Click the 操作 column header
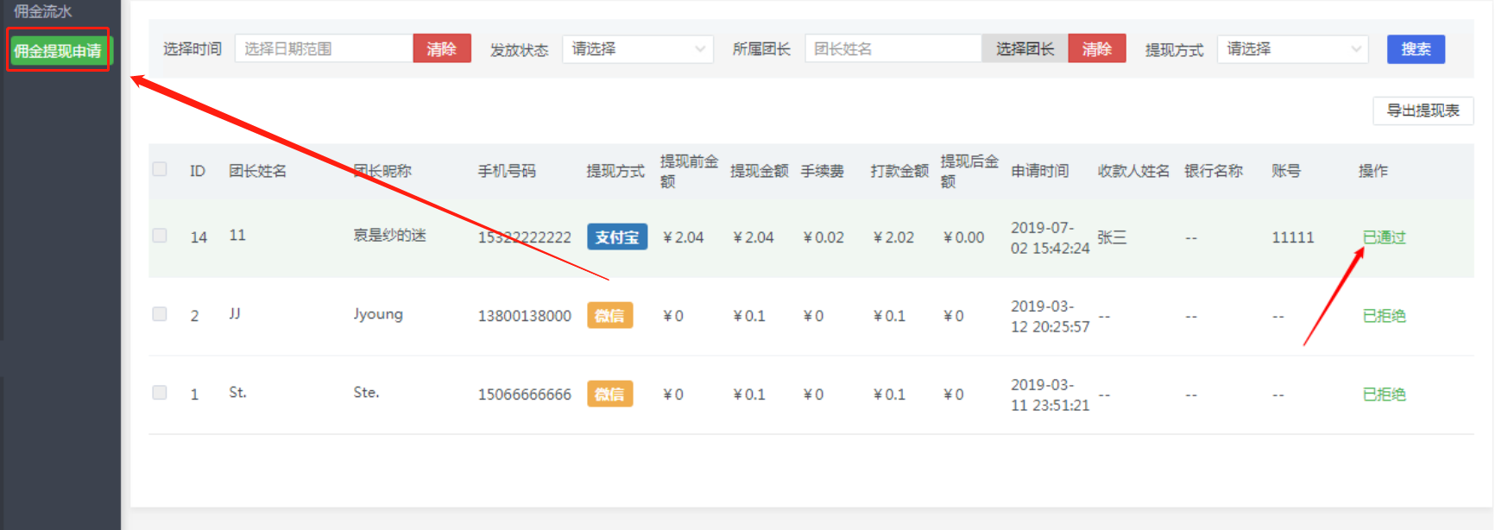This screenshot has height=530, width=1508. click(x=1372, y=171)
